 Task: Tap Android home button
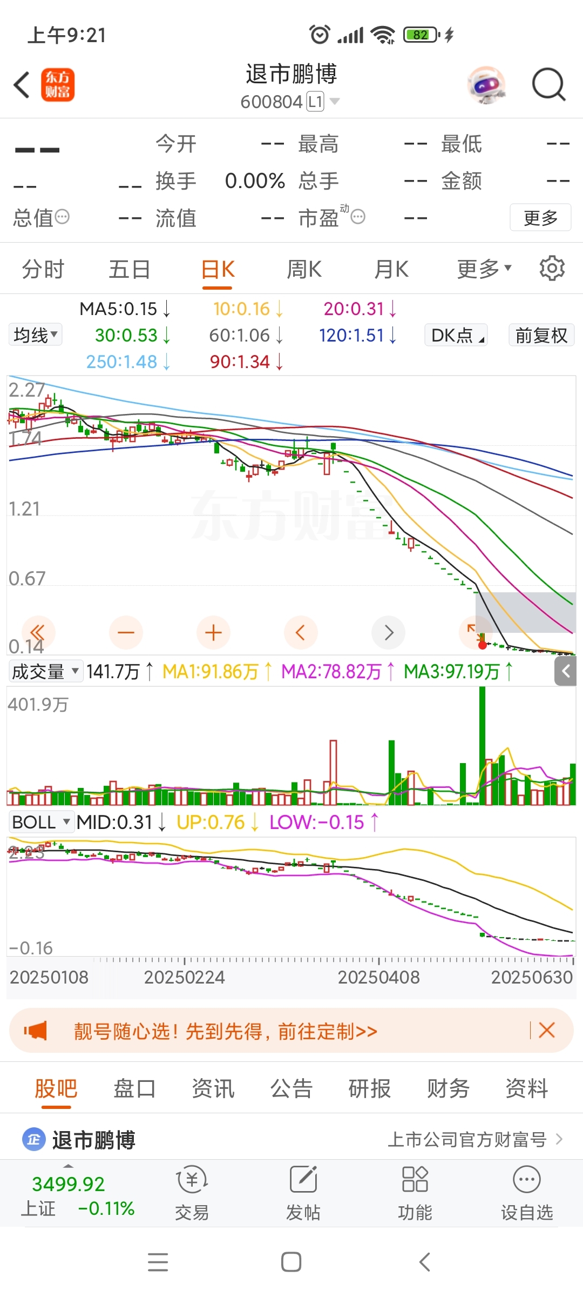click(x=291, y=1262)
